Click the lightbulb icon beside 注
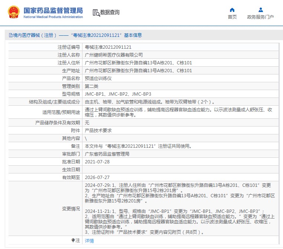 point(73,240)
